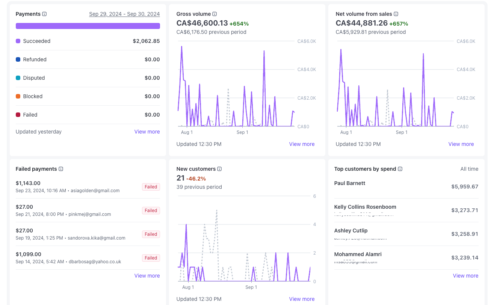The image size is (500, 305).
Task: Click View more in Payments card
Action: tap(147, 132)
